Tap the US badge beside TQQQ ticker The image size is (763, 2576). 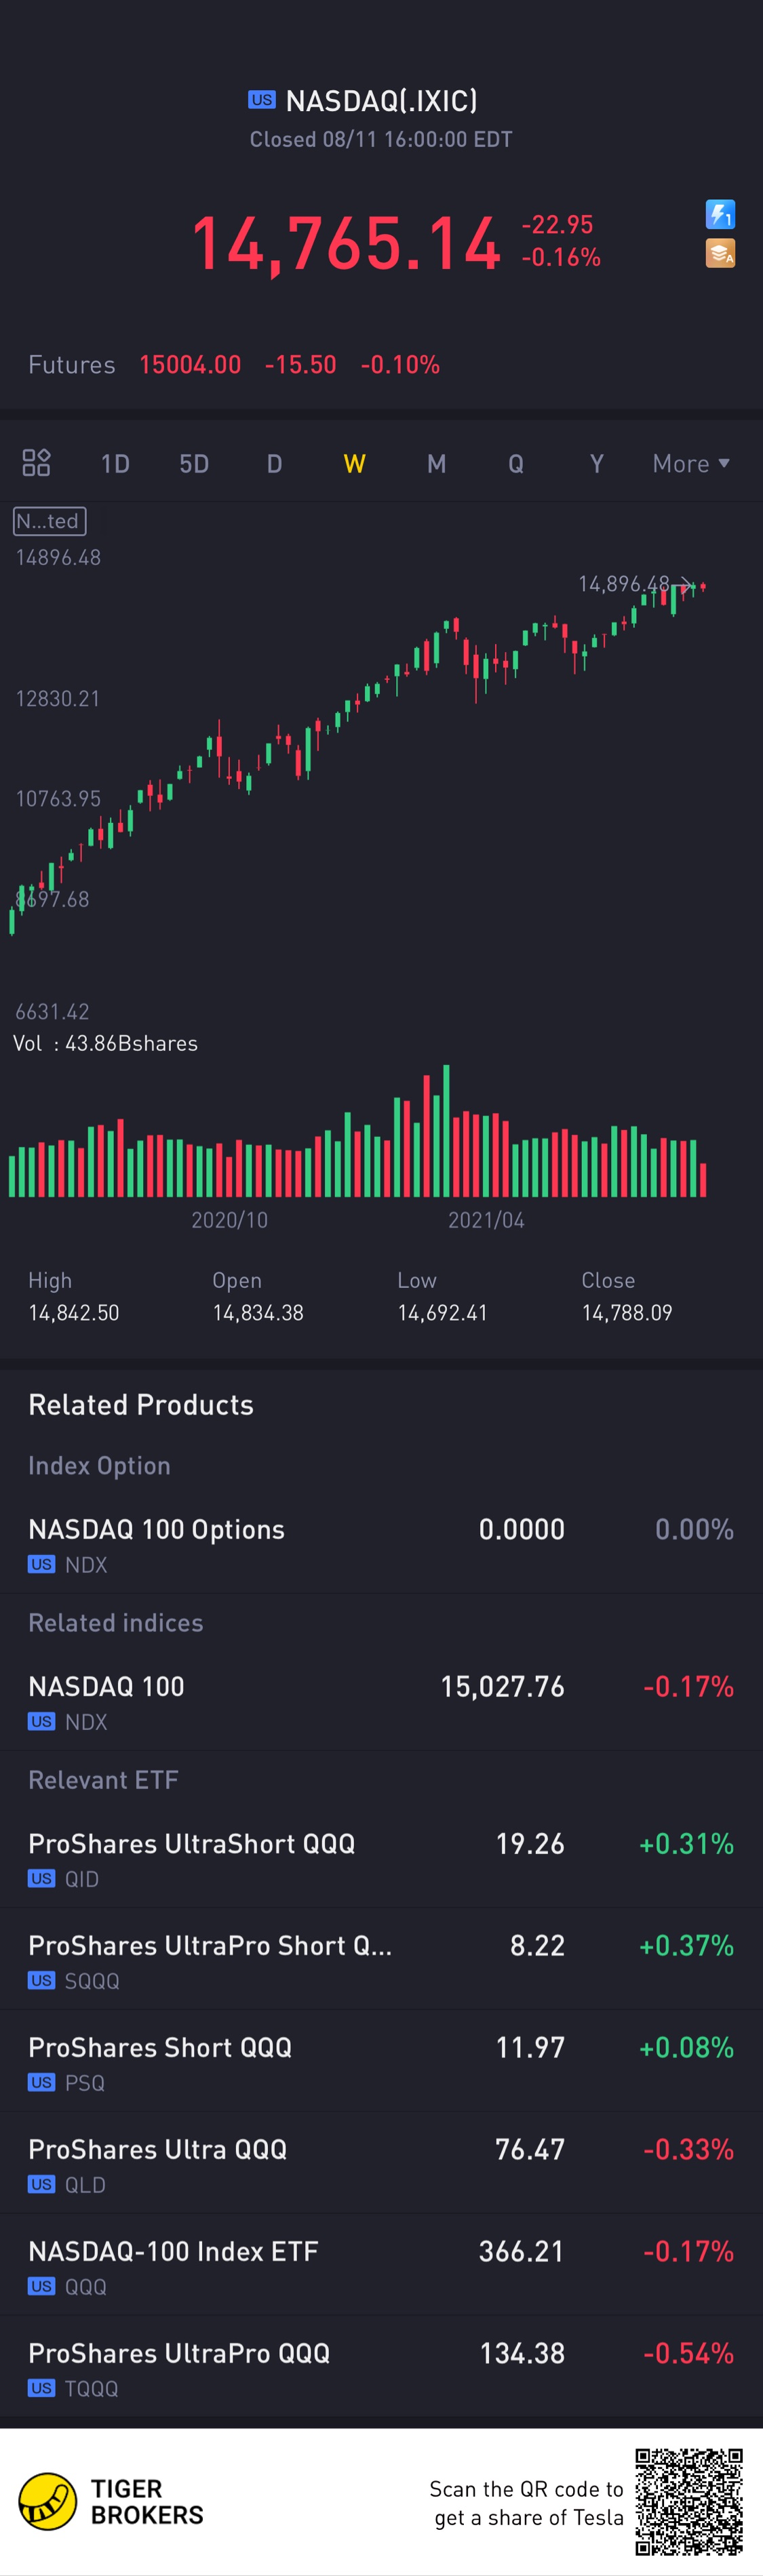tap(41, 2388)
